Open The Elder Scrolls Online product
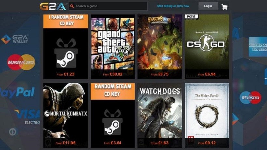The height and width of the screenshot is (150, 267). tap(207, 116)
